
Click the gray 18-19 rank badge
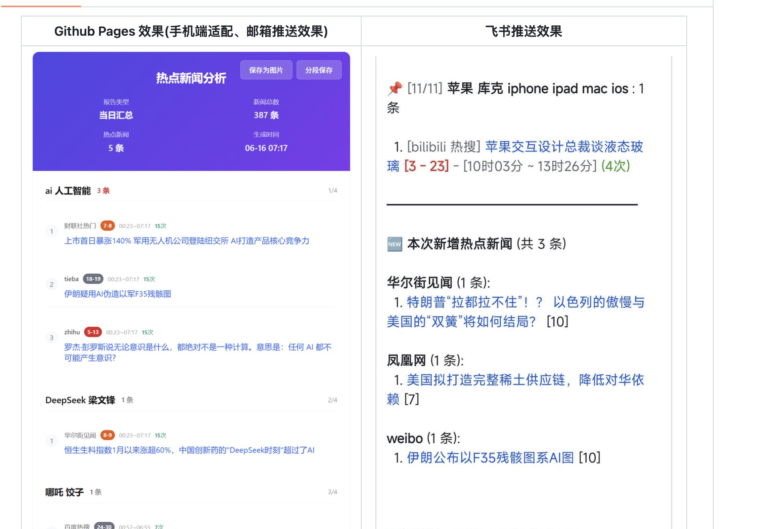[93, 279]
